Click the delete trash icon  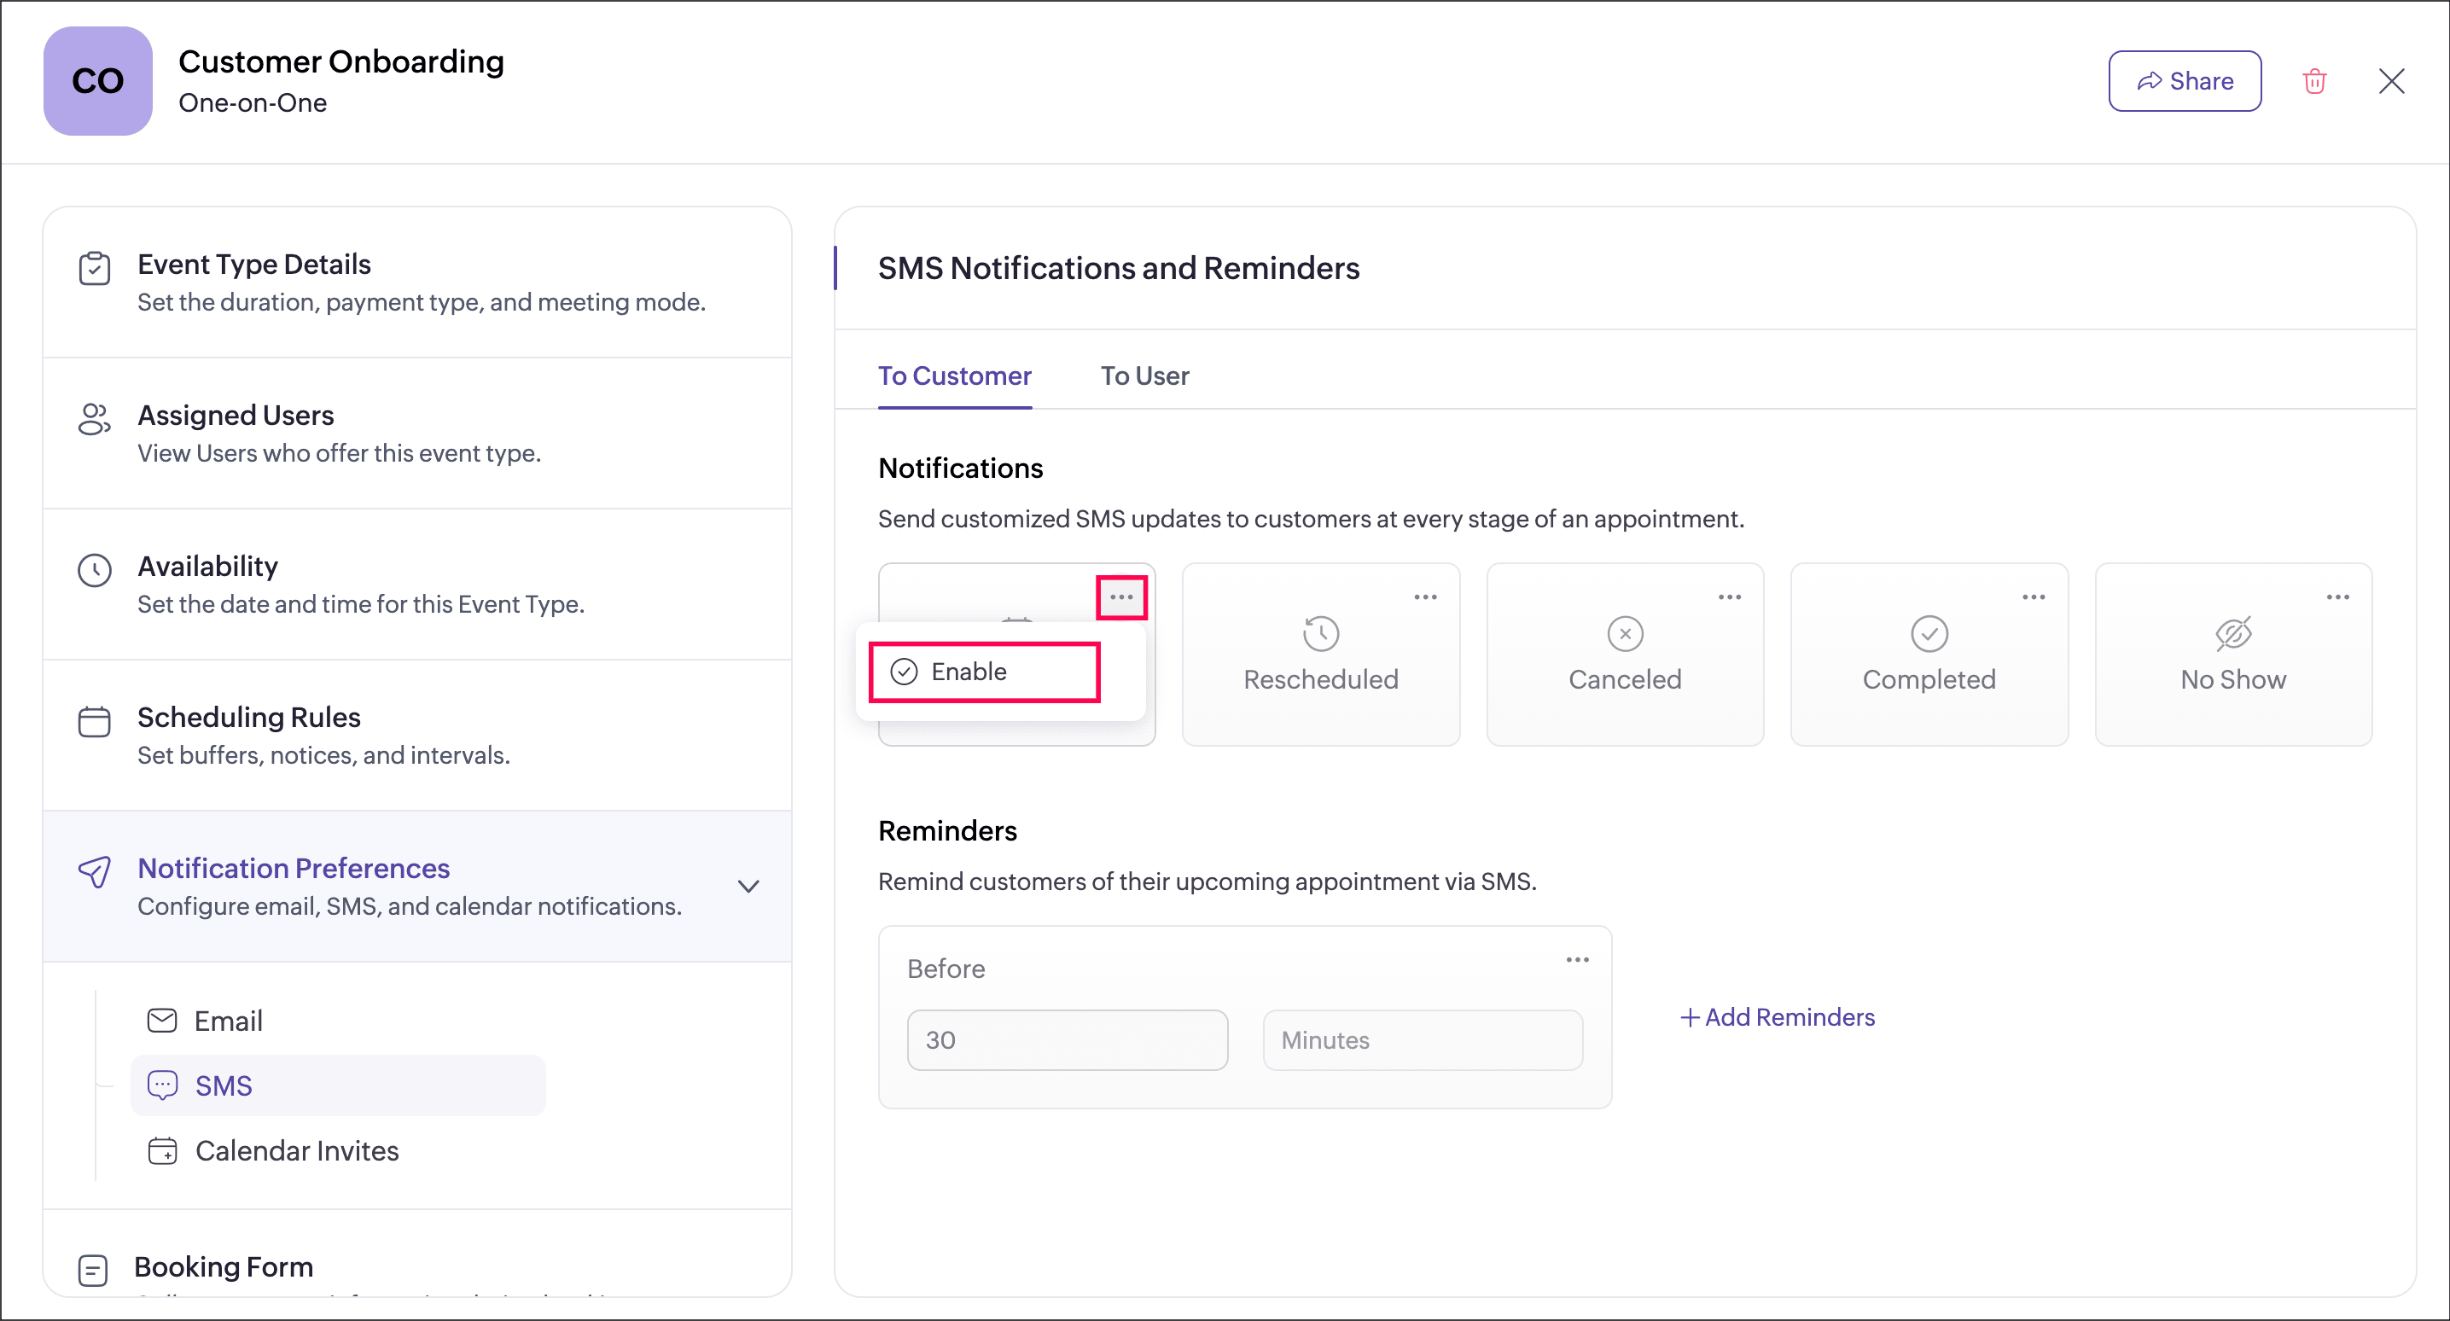pos(2313,82)
